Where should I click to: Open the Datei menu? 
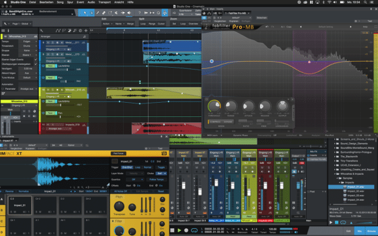pyautogui.click(x=33, y=2)
